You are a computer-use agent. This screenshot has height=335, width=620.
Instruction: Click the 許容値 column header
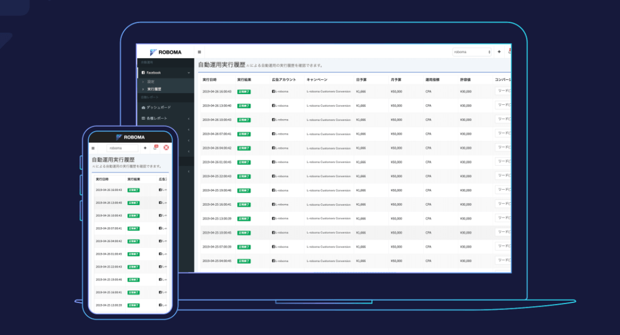pyautogui.click(x=465, y=80)
